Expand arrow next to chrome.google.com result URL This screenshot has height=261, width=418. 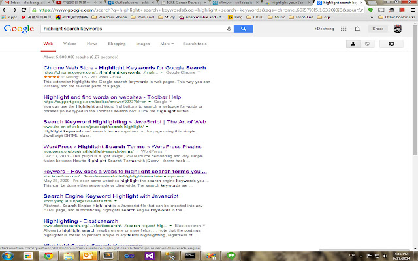click(x=161, y=72)
